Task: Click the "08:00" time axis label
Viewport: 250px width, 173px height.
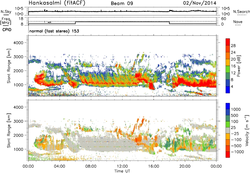Action: 91,166
